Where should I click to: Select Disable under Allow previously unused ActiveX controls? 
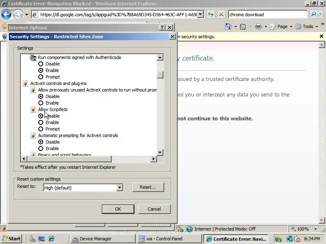(x=41, y=96)
